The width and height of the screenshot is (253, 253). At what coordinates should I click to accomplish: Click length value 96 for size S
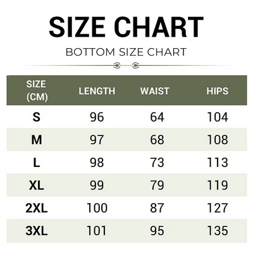coord(97,117)
